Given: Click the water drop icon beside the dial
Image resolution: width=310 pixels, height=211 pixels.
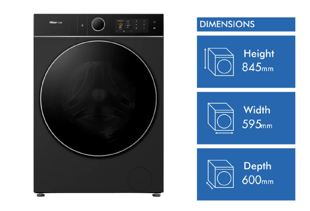Looking at the screenshot, I should (82, 25).
